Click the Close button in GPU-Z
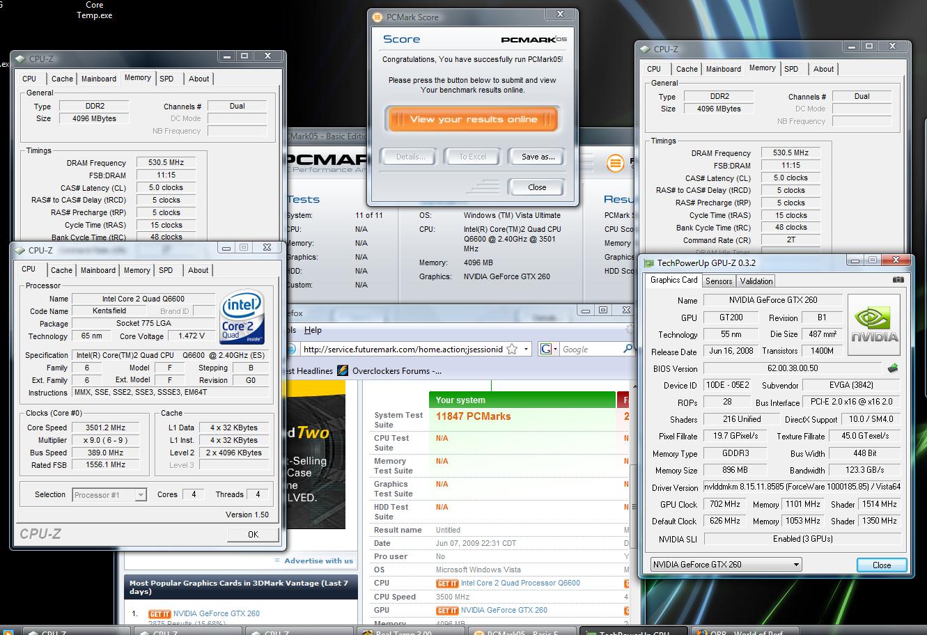Viewport: 927px width, 635px height. point(882,565)
